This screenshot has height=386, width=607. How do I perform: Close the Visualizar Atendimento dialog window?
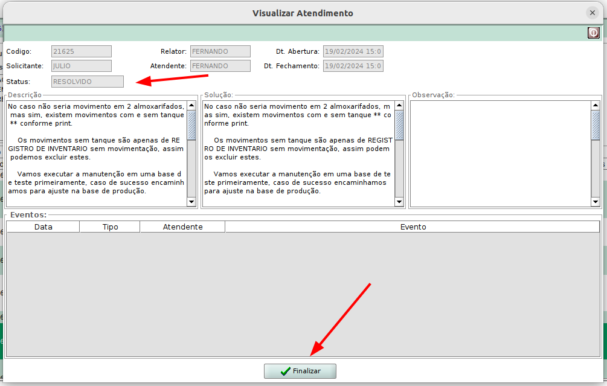[593, 13]
